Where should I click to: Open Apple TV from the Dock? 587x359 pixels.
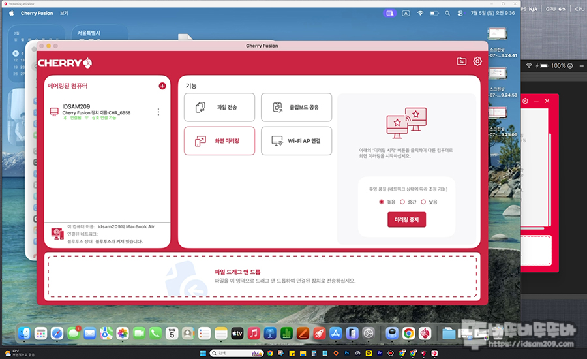[237, 333]
